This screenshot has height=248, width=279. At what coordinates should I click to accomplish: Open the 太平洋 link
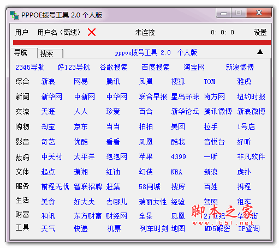point(84,156)
